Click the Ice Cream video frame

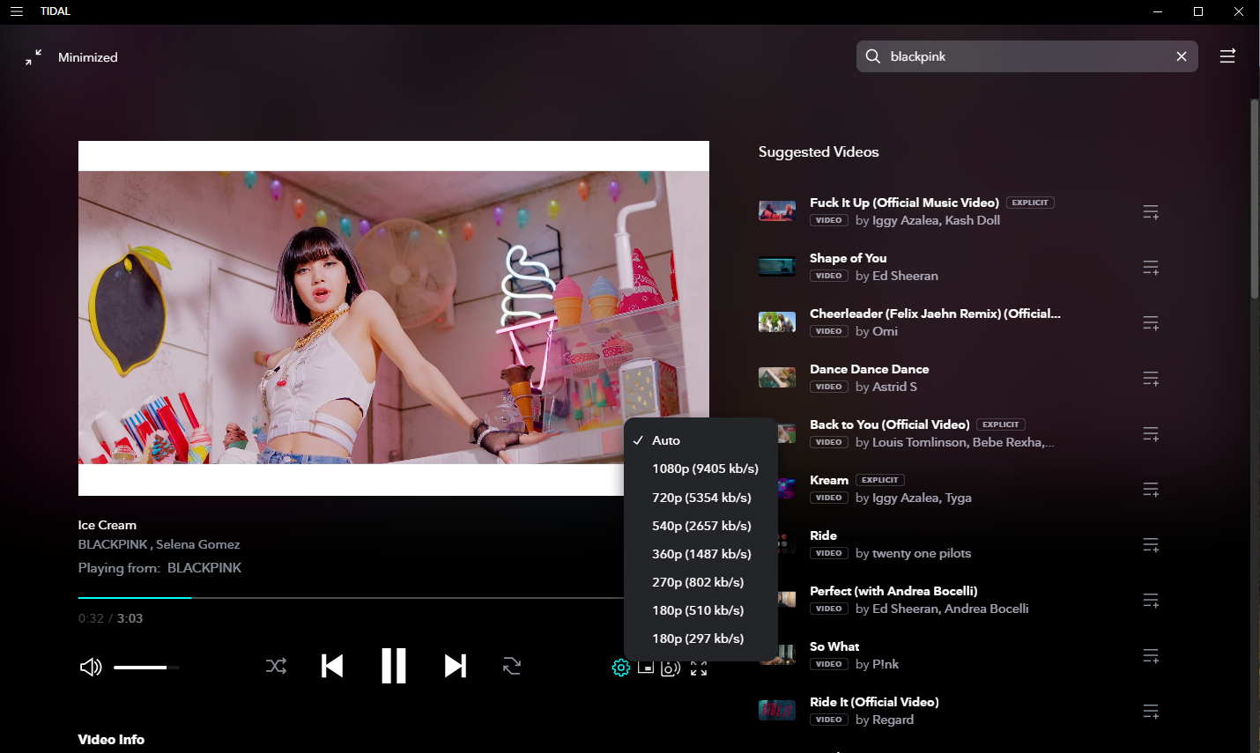coord(394,318)
